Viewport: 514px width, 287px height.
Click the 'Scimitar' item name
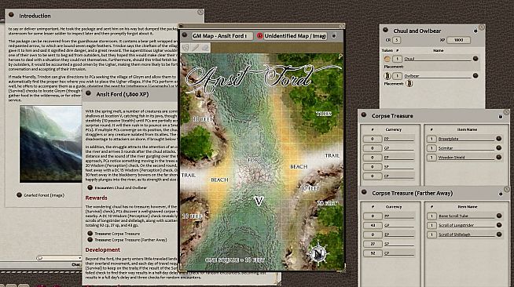[x=446, y=148]
